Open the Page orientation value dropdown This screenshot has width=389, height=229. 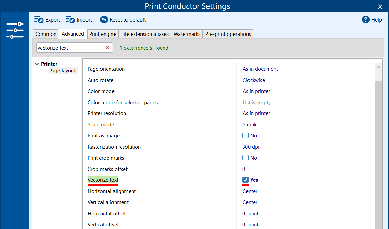pyautogui.click(x=260, y=69)
